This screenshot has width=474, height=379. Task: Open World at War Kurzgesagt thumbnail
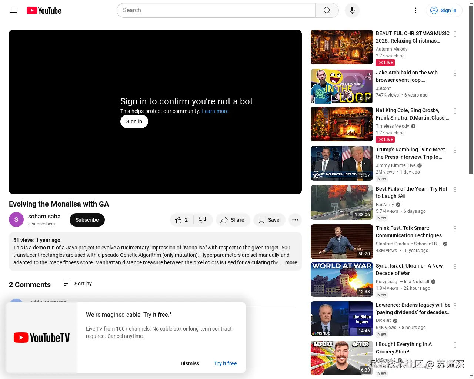click(x=342, y=279)
